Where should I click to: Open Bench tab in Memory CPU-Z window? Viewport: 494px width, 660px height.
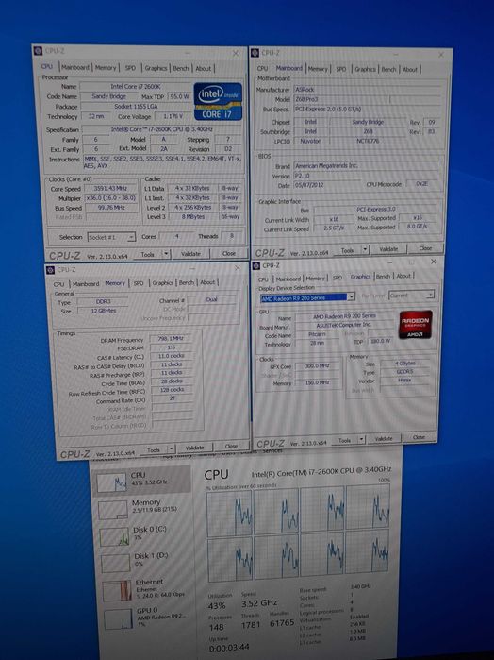pyautogui.click(x=187, y=282)
